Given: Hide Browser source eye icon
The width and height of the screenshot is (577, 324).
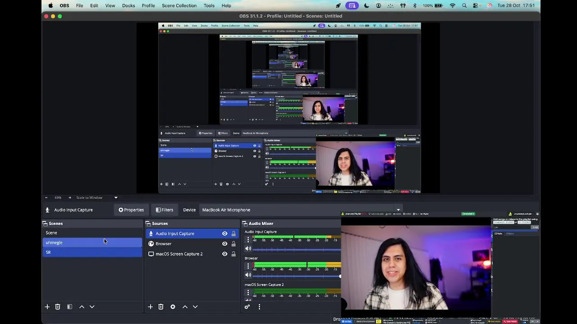Looking at the screenshot, I should pyautogui.click(x=224, y=243).
